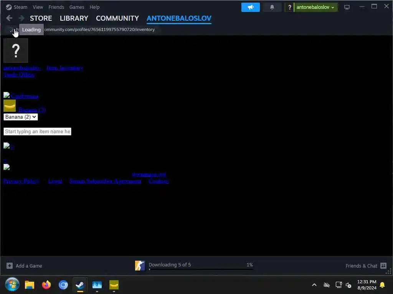This screenshot has height=294, width=393.
Task: Open the Trade Offers link
Action: coord(19,75)
